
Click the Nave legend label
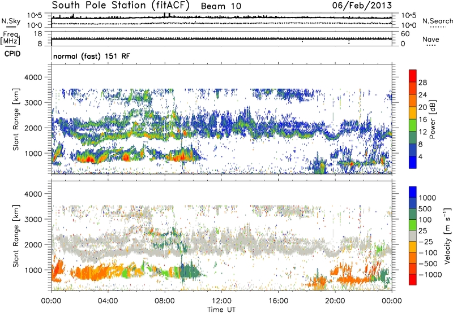[x=431, y=40]
